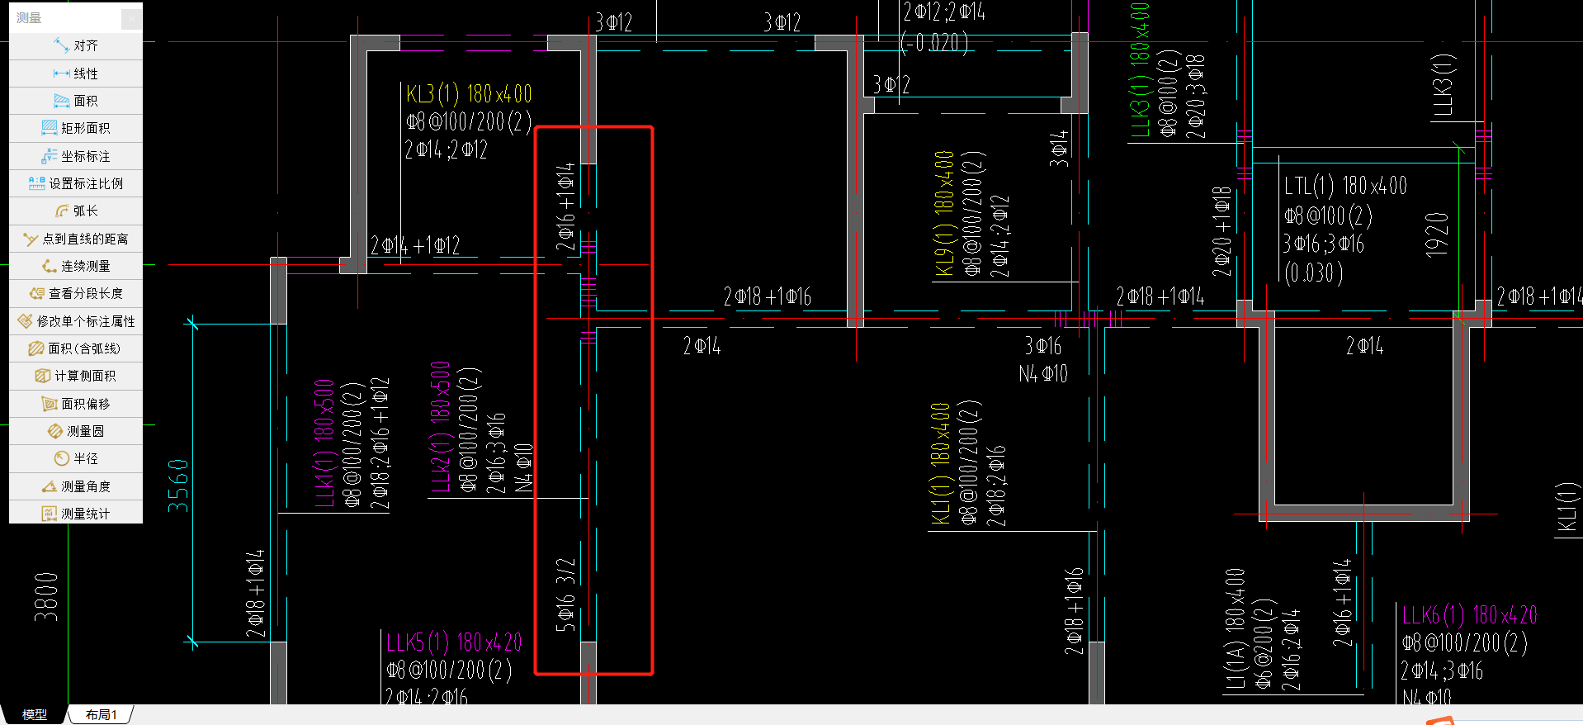Pick the 半径 radius measurement tool

tap(76, 458)
